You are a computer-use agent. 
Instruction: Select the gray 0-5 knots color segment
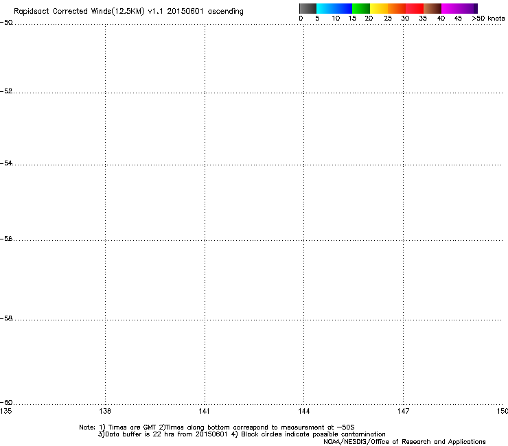pyautogui.click(x=308, y=8)
